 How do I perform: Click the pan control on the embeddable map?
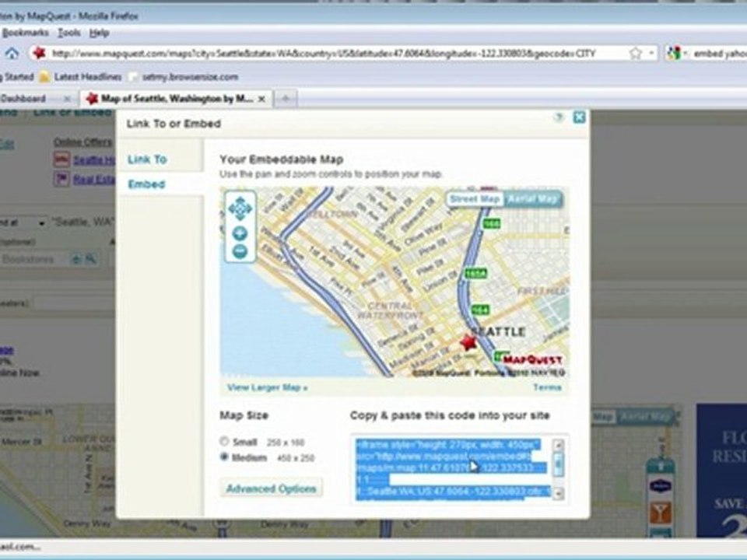point(240,208)
